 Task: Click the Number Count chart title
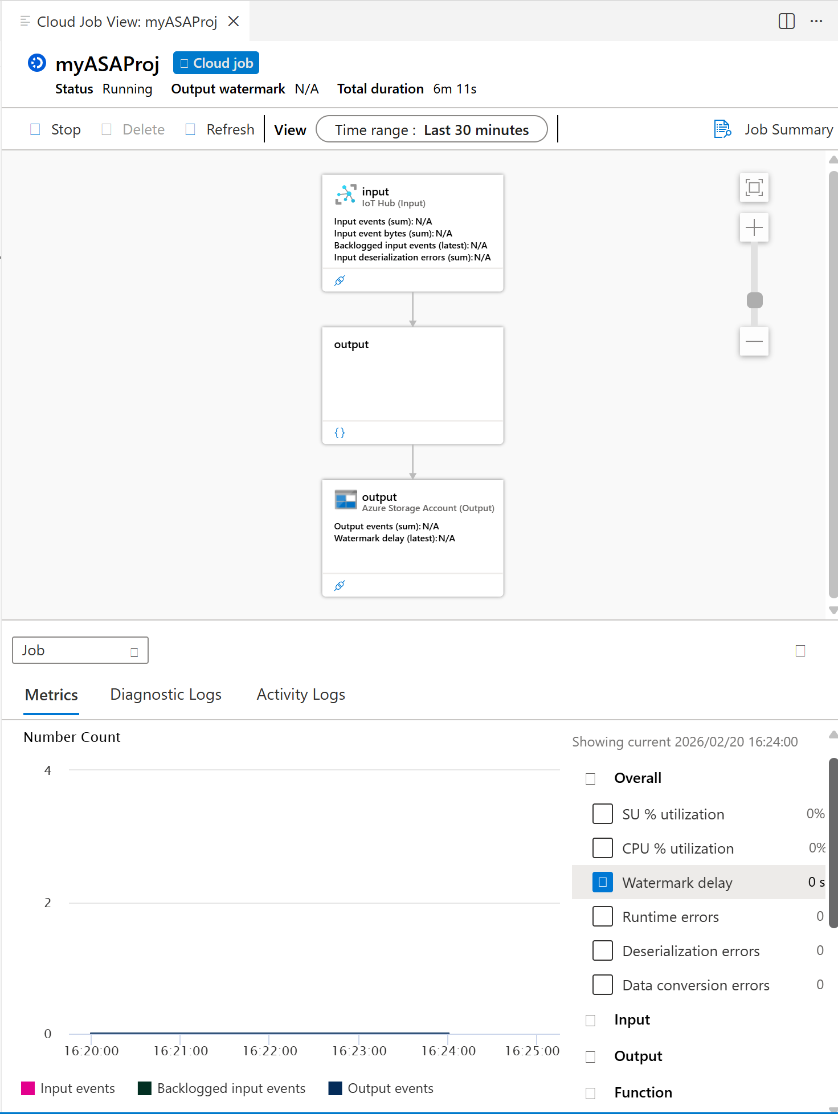(x=72, y=737)
